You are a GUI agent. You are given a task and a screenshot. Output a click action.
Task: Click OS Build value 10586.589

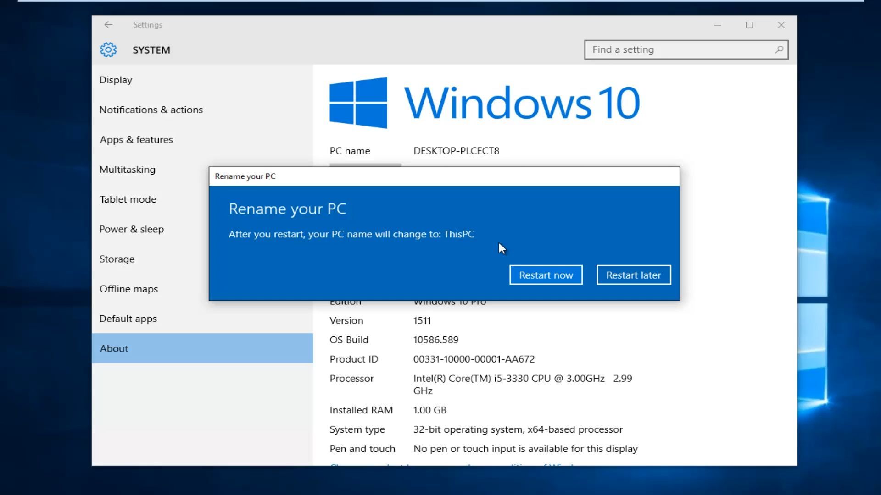(436, 340)
